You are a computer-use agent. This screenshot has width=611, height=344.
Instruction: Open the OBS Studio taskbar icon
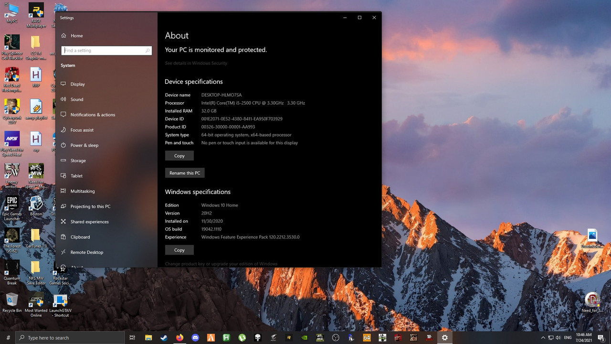click(336, 338)
